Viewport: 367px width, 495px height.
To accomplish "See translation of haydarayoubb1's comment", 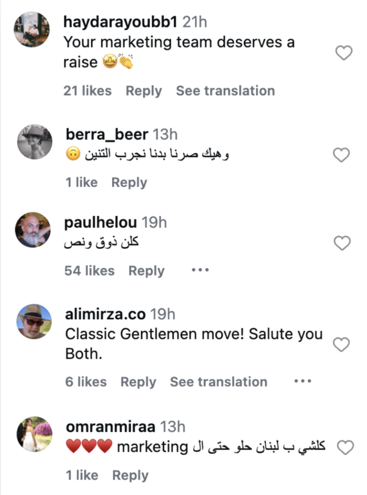I will tap(225, 91).
